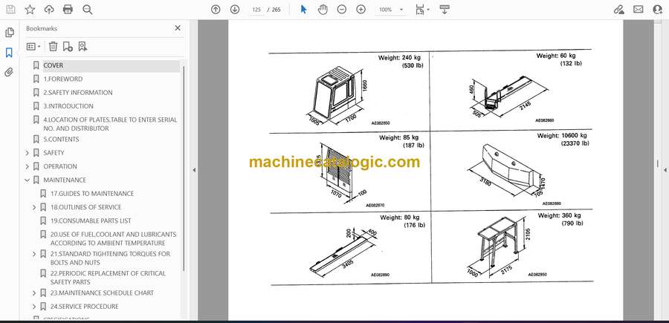This screenshot has height=323, width=669.
Task: Click the OPERATION bookmark label
Action: [x=60, y=166]
